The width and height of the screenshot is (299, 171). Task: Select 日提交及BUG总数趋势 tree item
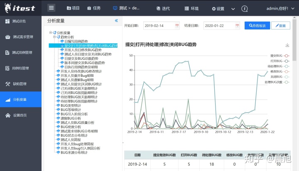click(81, 59)
